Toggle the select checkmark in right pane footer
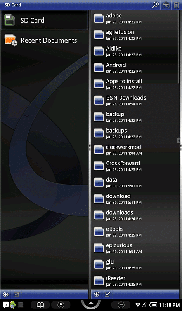 [107, 294]
